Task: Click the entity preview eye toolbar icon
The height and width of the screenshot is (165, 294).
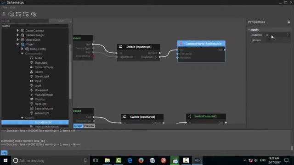Action: coord(11,14)
